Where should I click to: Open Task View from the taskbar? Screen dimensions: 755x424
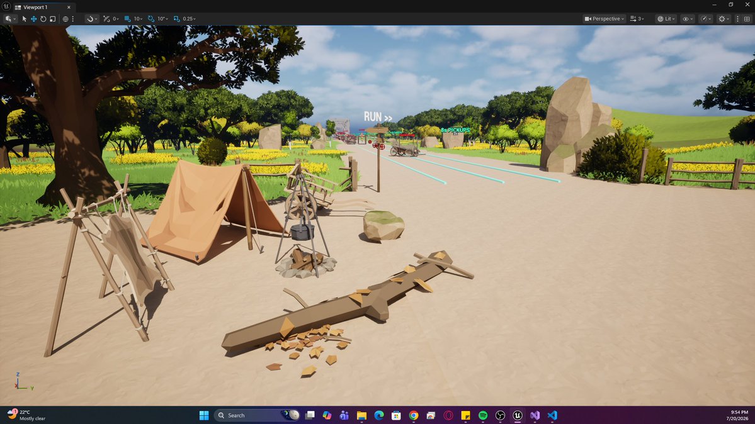(310, 415)
